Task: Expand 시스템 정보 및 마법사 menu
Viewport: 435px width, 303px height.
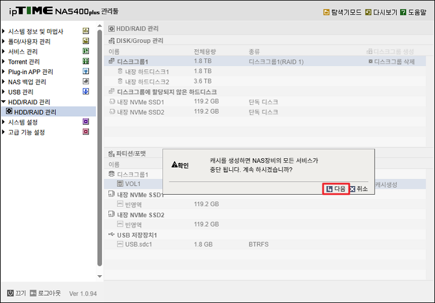Action: coord(35,31)
